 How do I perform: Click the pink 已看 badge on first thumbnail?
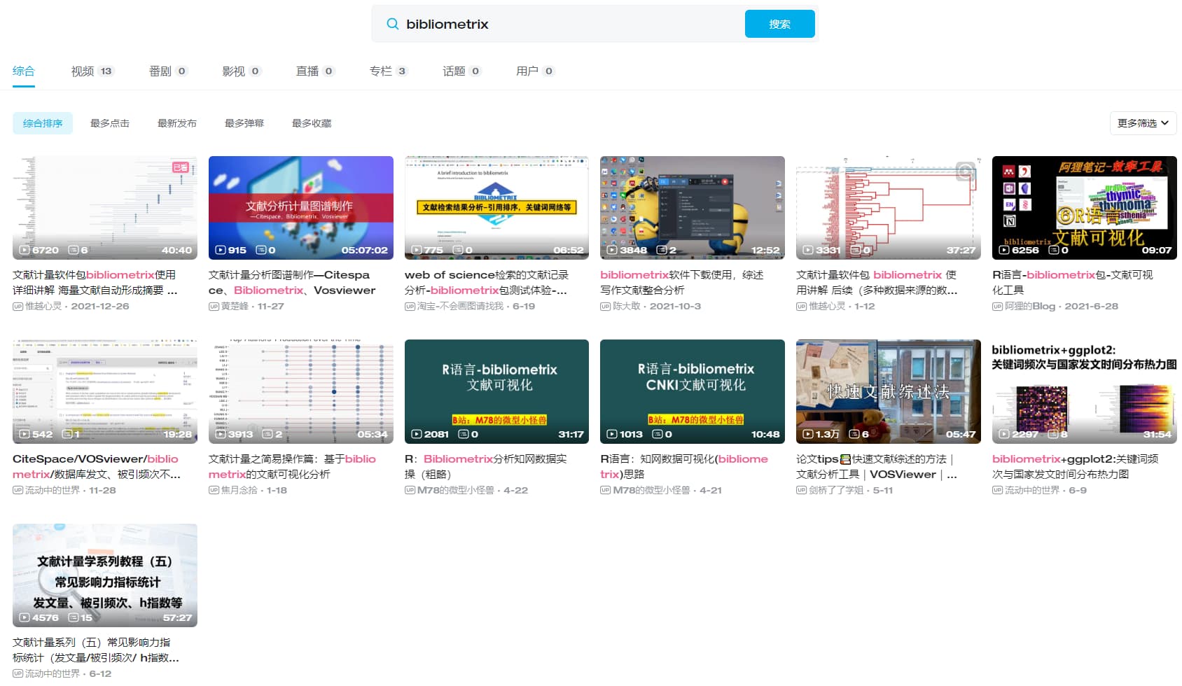coord(181,167)
